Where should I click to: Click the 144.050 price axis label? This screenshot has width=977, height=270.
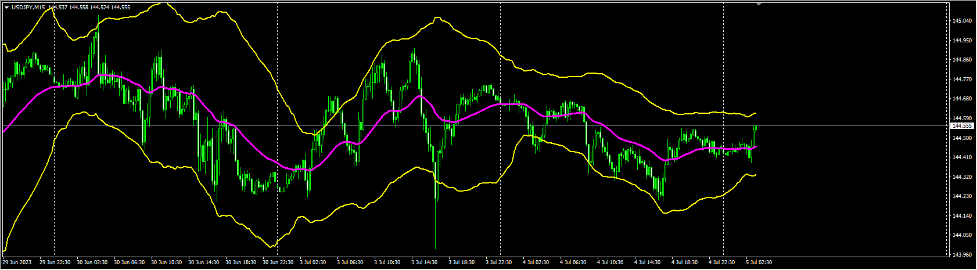962,236
